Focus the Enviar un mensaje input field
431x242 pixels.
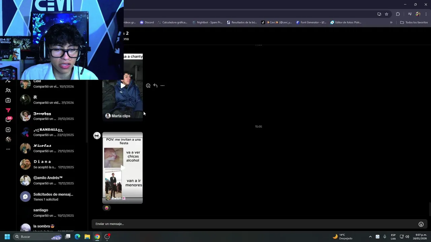(254, 224)
